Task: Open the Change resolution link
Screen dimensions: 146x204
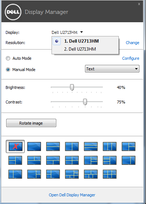Action: click(x=133, y=43)
